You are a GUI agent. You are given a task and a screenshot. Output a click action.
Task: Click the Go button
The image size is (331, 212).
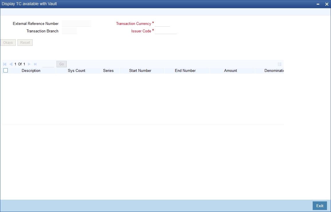tap(62, 64)
